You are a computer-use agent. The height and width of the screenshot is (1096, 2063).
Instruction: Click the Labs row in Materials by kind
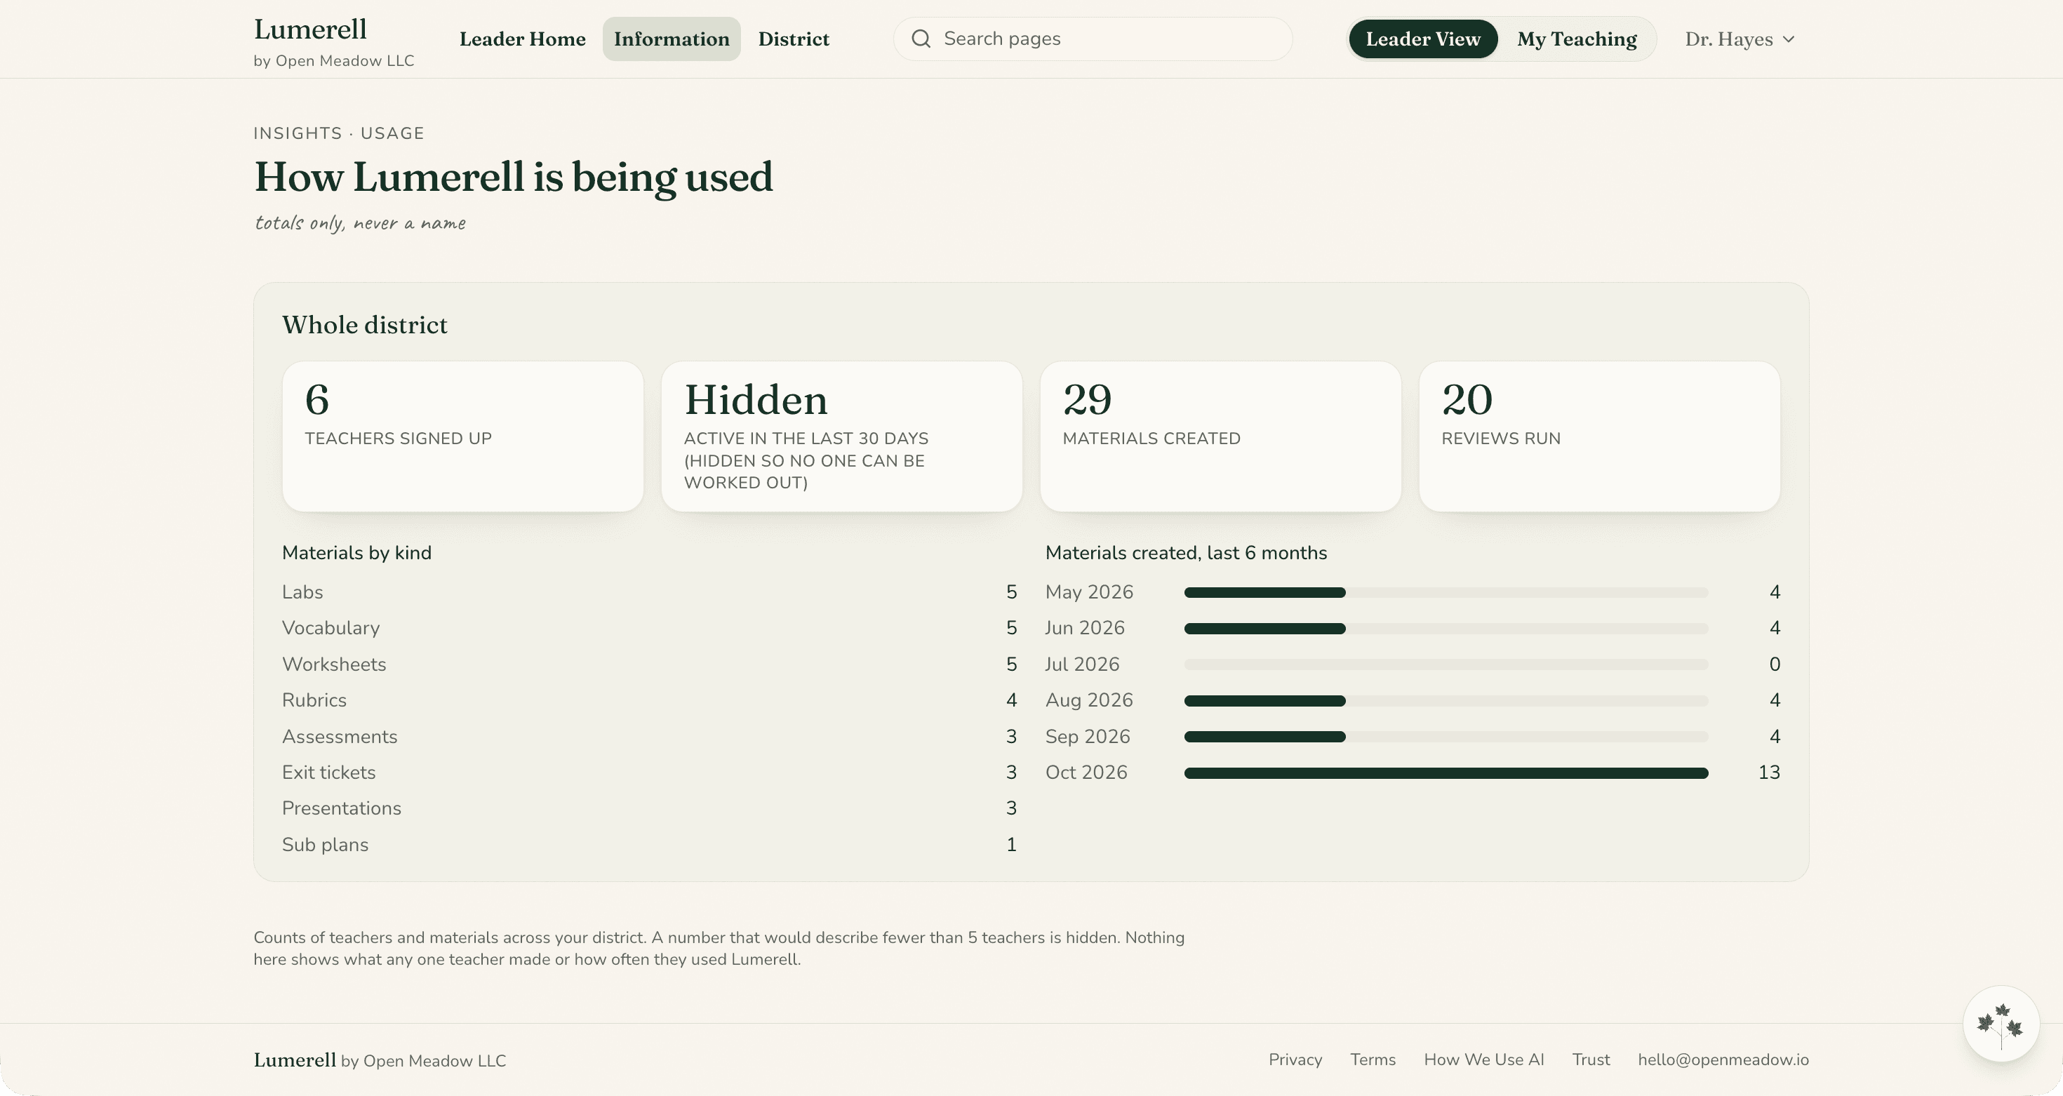[x=650, y=592]
